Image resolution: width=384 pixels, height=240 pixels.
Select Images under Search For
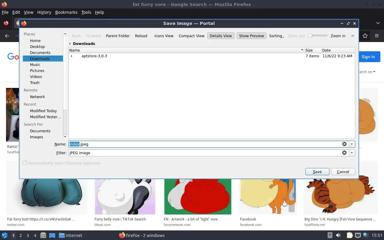pyautogui.click(x=43, y=137)
